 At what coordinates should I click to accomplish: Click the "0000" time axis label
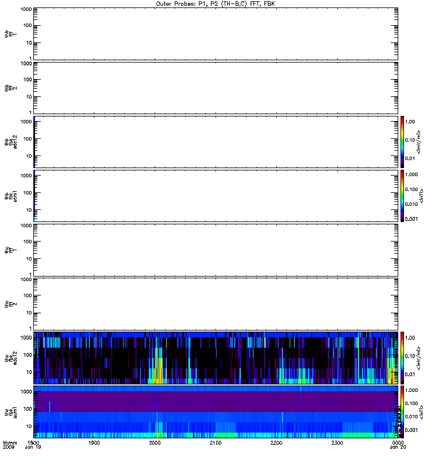(398, 442)
